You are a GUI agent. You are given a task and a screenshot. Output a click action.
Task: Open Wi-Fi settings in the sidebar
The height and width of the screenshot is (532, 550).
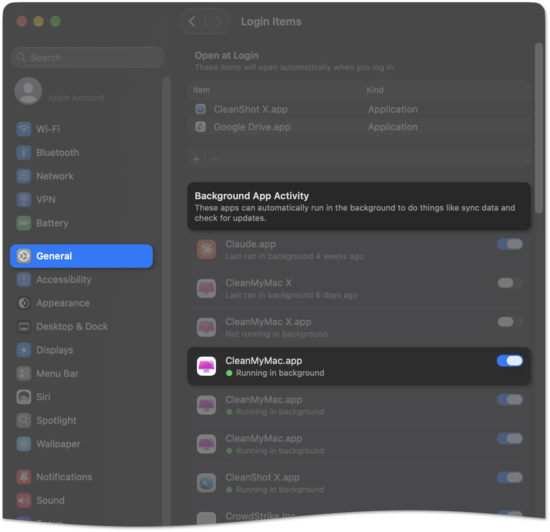point(81,129)
